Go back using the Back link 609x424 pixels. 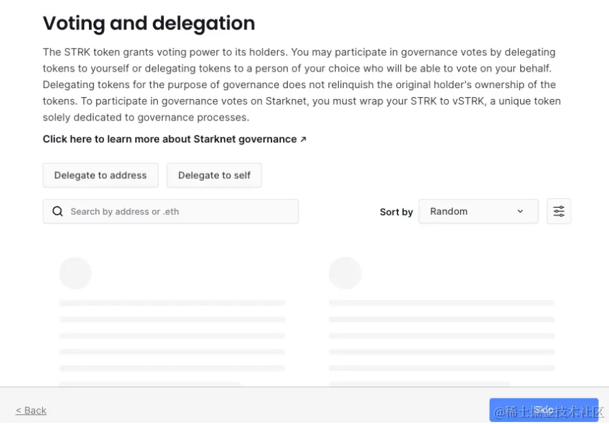click(31, 410)
